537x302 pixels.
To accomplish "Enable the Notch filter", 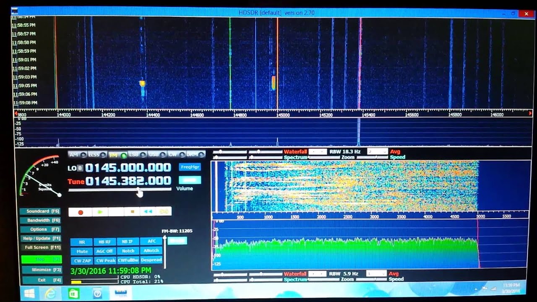I will pos(128,251).
